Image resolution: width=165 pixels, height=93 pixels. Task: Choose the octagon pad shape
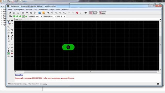20,16
